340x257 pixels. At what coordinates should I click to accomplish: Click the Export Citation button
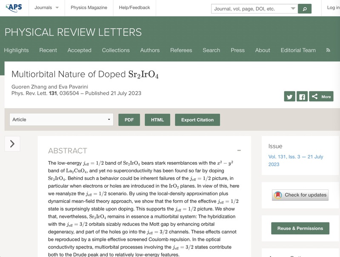pyautogui.click(x=197, y=120)
